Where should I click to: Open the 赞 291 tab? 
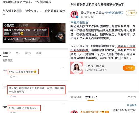point(132,97)
